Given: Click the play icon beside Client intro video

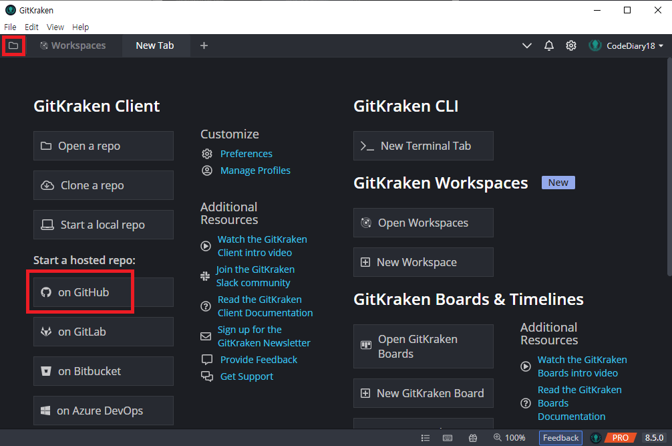Looking at the screenshot, I should (x=206, y=246).
